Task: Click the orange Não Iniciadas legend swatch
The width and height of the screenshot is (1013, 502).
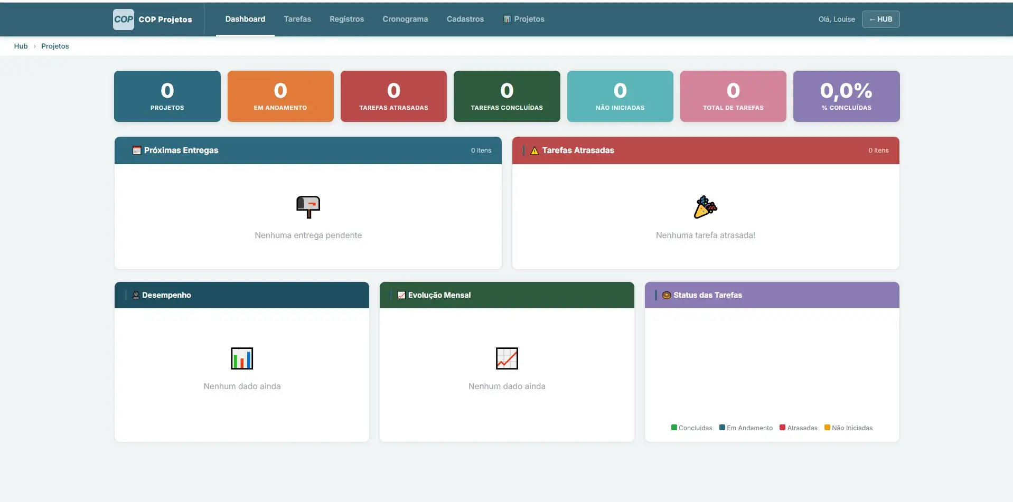Action: click(x=827, y=428)
